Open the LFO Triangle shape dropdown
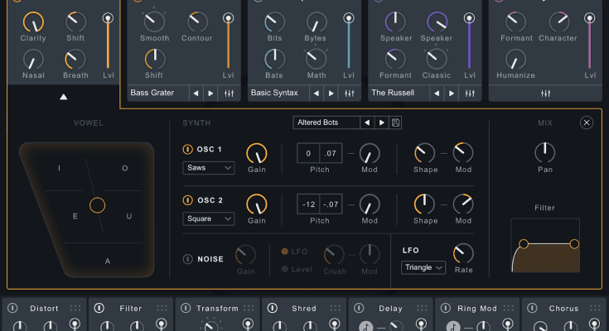This screenshot has height=331, width=609. [423, 267]
